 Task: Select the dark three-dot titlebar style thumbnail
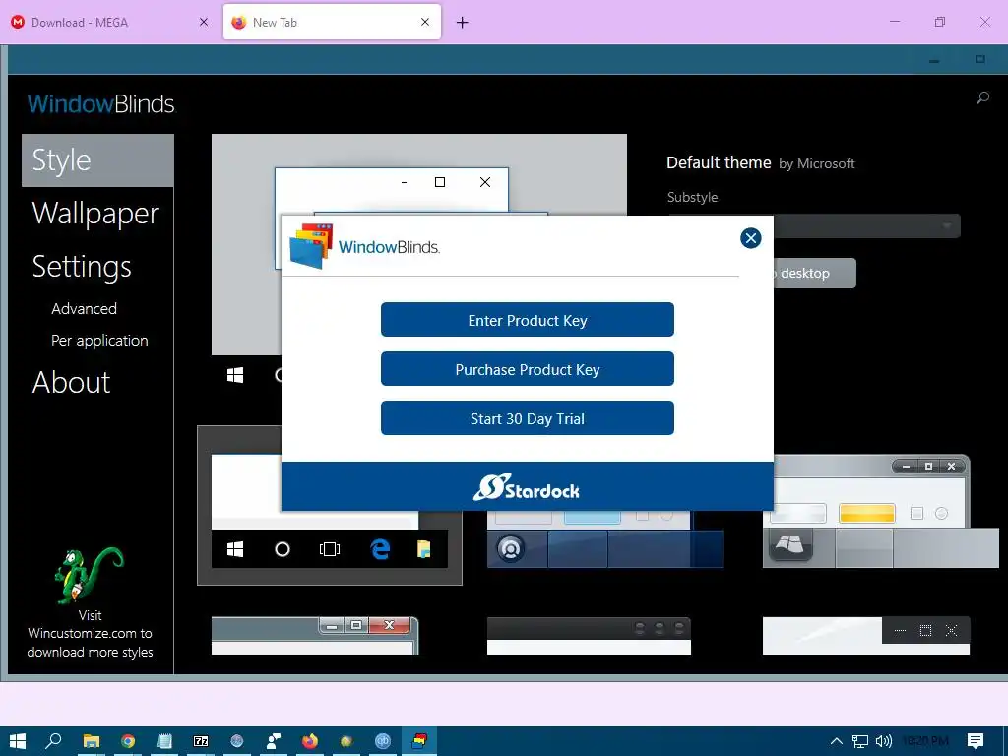[x=589, y=636]
